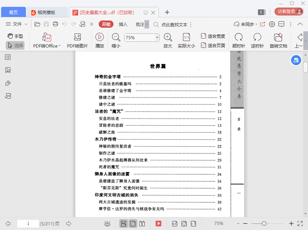Expand ribbon overflow arrow at right edge
The height and width of the screenshot is (230, 308).
[305, 41]
